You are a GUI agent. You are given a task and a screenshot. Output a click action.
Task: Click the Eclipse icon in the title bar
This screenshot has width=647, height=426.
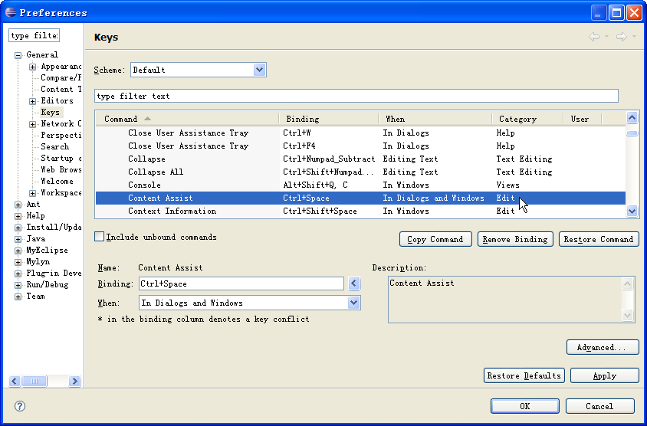[11, 12]
